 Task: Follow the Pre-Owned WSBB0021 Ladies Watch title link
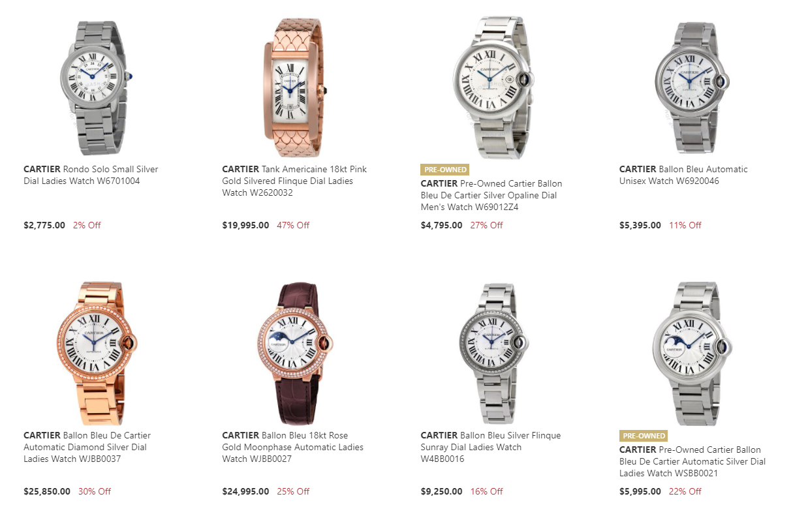692,461
